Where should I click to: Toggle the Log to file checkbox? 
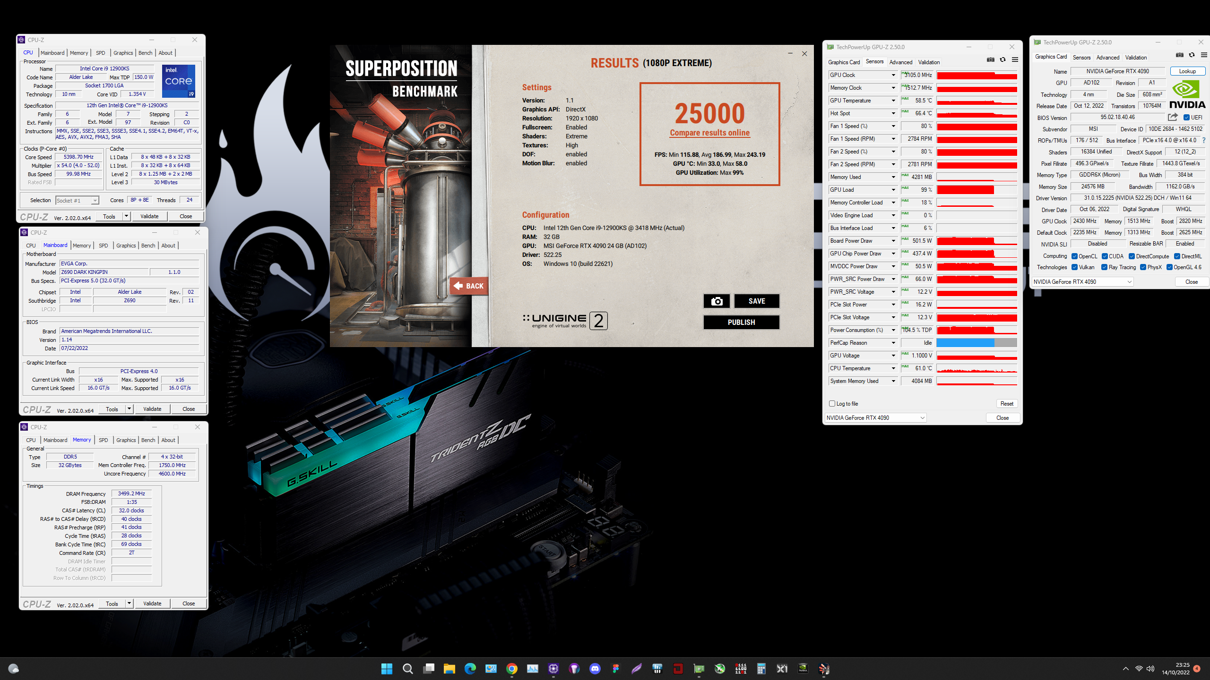click(x=832, y=403)
